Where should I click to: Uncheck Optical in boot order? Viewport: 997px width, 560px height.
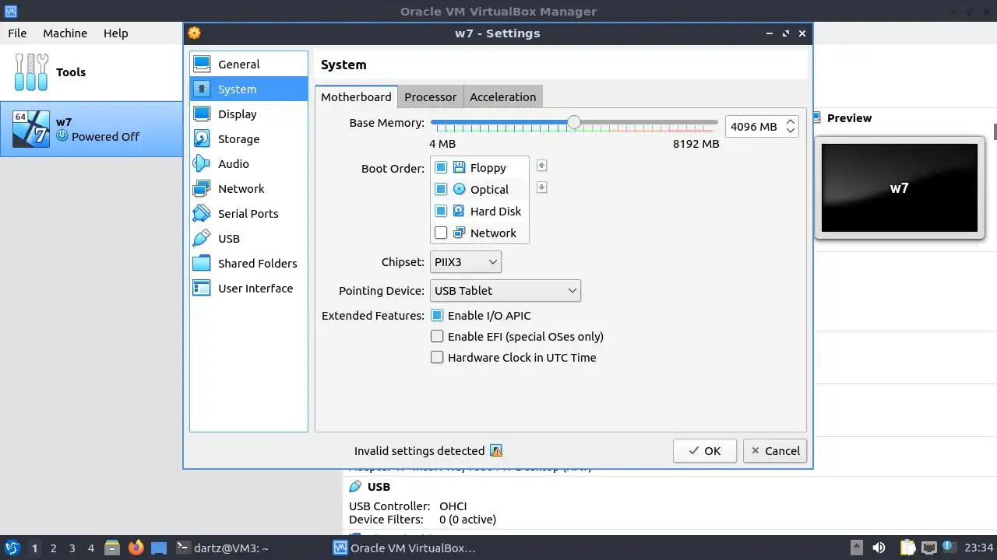[x=441, y=189]
